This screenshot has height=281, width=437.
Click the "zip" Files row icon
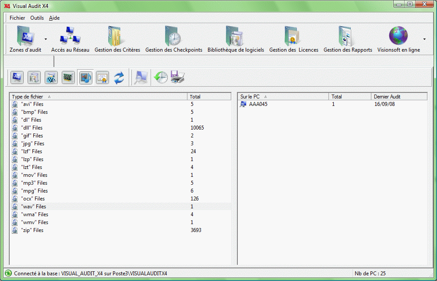15,230
